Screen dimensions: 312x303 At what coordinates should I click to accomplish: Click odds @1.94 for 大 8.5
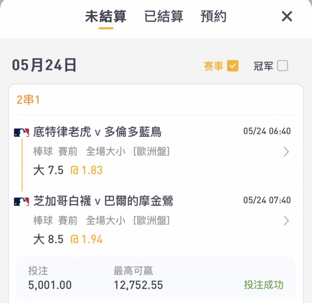pyautogui.click(x=86, y=239)
